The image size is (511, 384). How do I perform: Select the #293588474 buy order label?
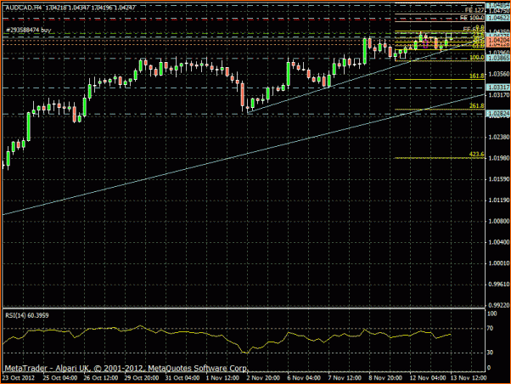tap(28, 30)
